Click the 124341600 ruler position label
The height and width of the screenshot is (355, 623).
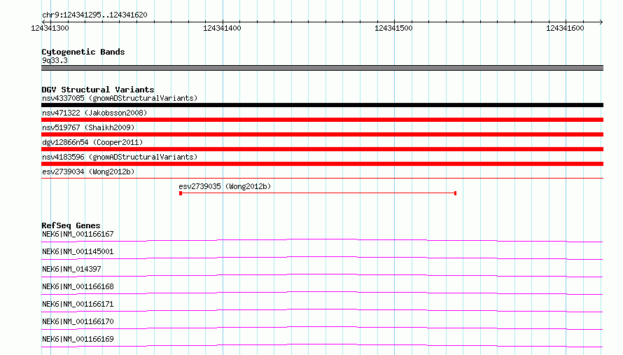pos(565,28)
